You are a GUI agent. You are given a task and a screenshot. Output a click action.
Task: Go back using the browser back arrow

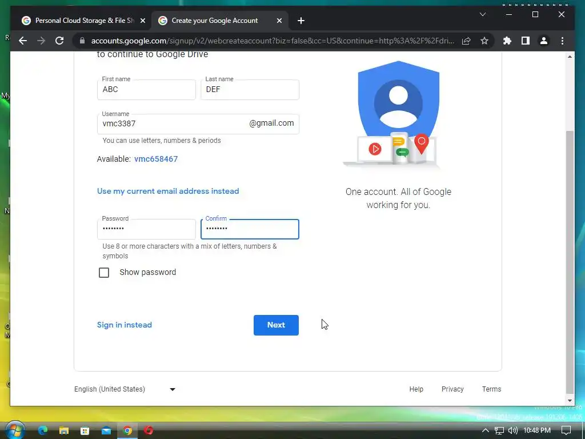(x=23, y=41)
